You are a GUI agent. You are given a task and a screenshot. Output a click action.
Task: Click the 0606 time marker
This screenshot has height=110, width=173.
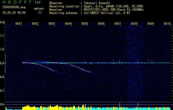101,23
